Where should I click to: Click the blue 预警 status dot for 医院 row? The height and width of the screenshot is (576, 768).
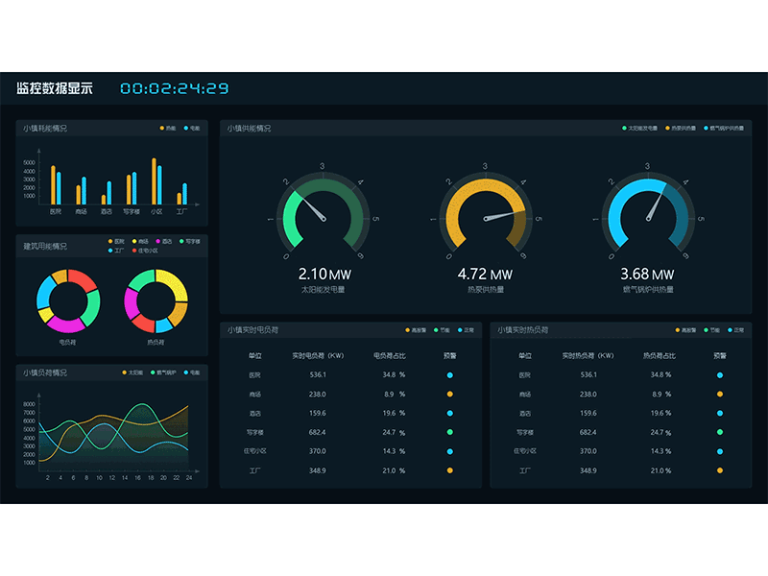click(x=449, y=374)
